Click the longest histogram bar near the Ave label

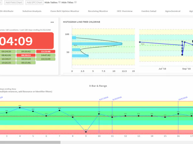(x=97, y=44)
